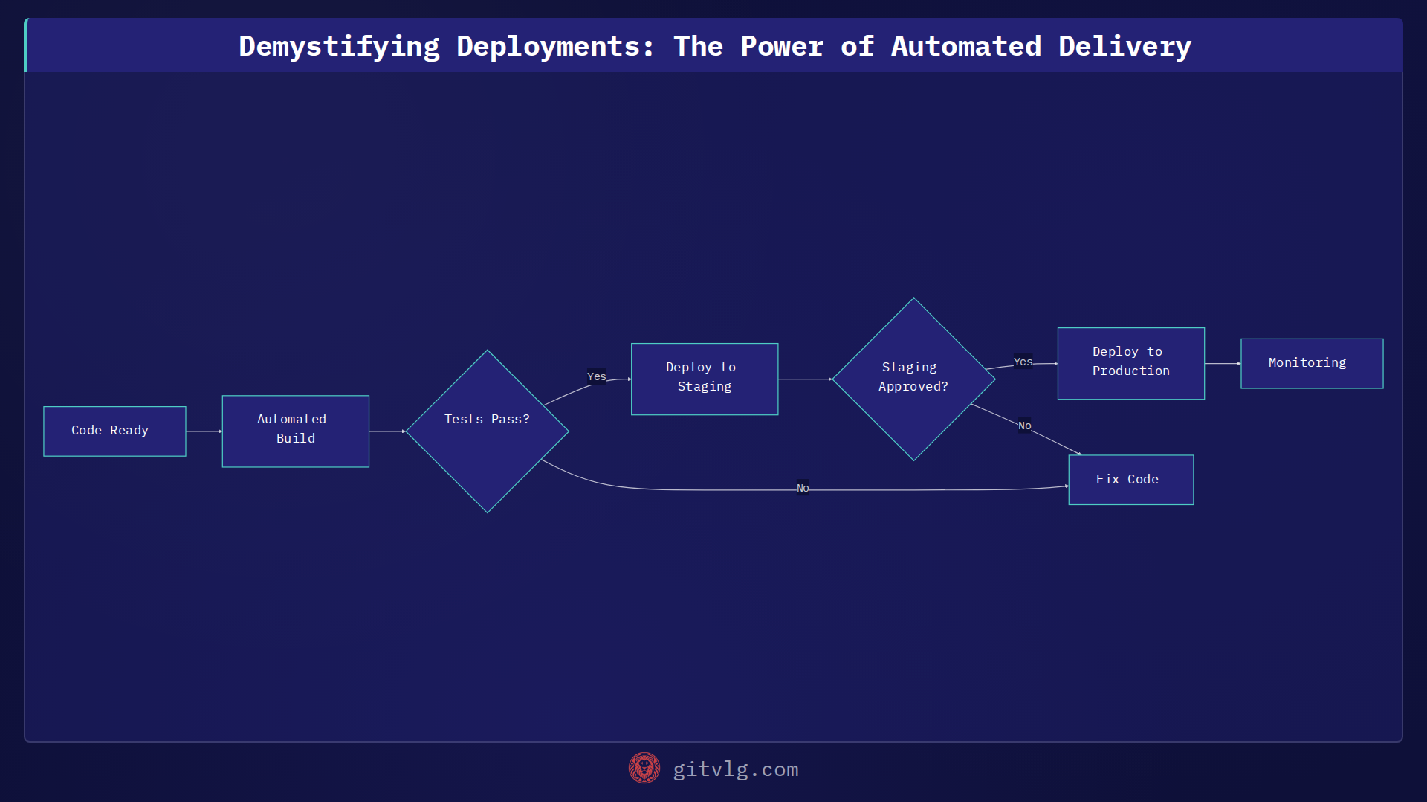Click the Yes label after Tests Pass?
The image size is (1427, 802).
pyautogui.click(x=597, y=376)
